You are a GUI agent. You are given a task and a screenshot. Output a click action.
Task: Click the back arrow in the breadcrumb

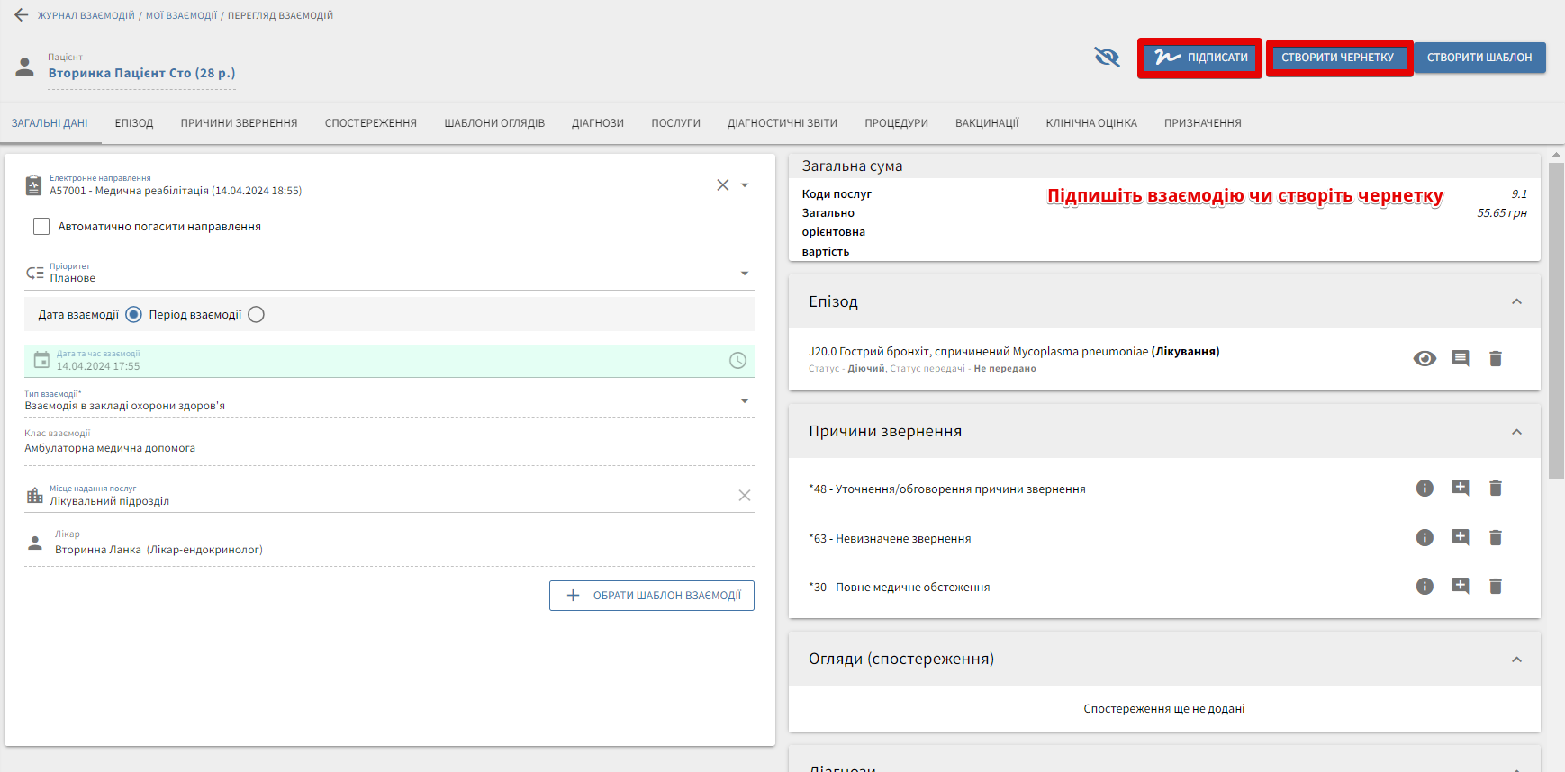22,15
